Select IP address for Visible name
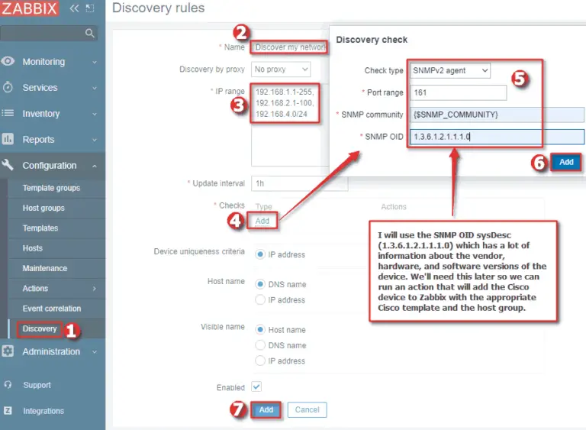This screenshot has width=586, height=430. pyautogui.click(x=260, y=360)
